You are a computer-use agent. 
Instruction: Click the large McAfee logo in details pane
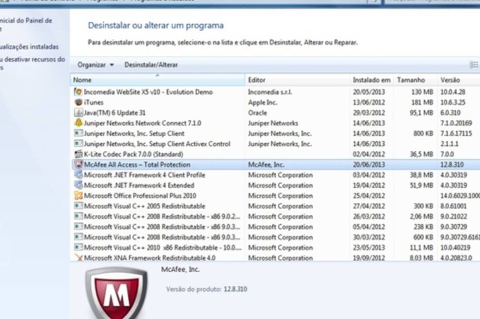click(116, 293)
